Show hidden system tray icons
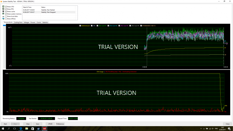233x131 pixels. (201, 129)
